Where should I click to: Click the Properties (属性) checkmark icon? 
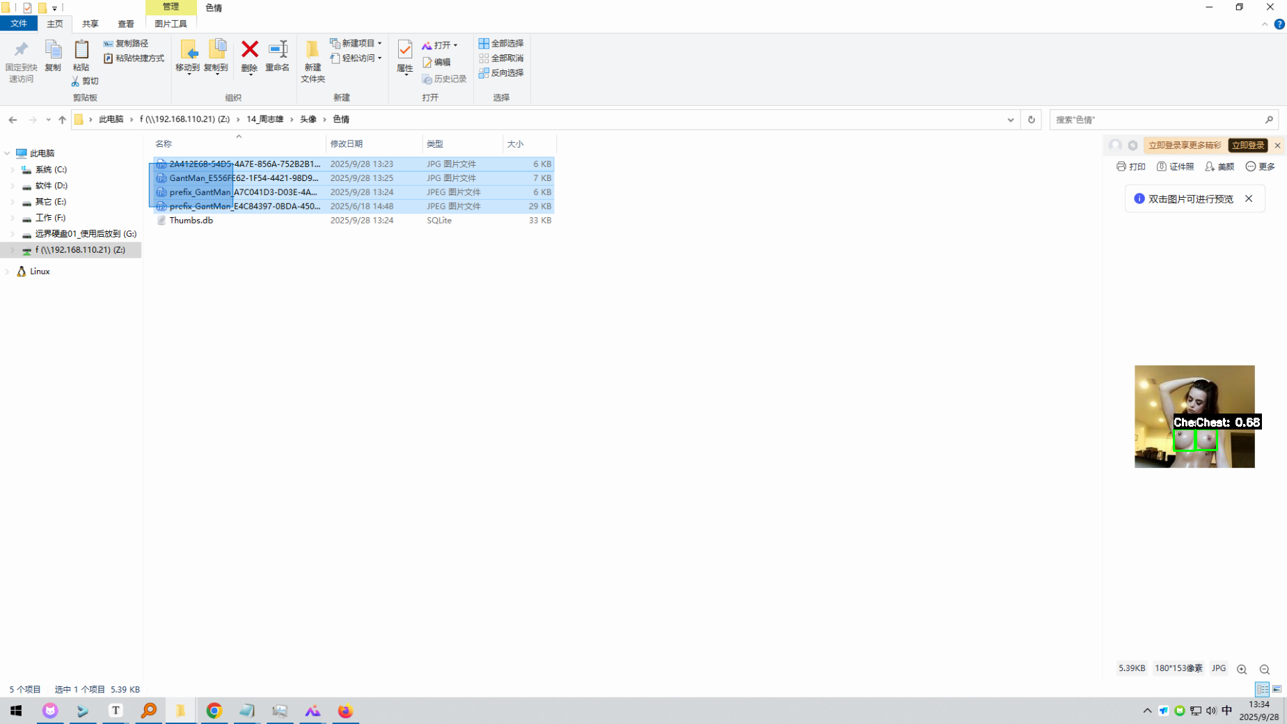point(404,49)
